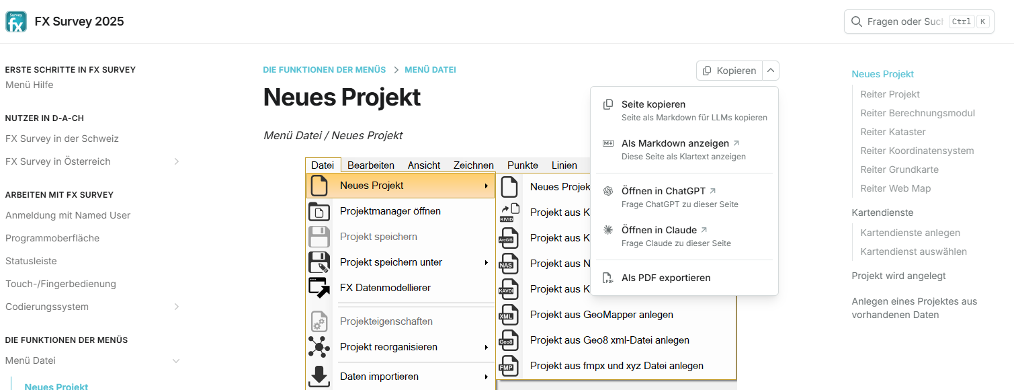The image size is (1014, 390).
Task: Select Öffnen in Claude menu entry
Action: point(660,230)
